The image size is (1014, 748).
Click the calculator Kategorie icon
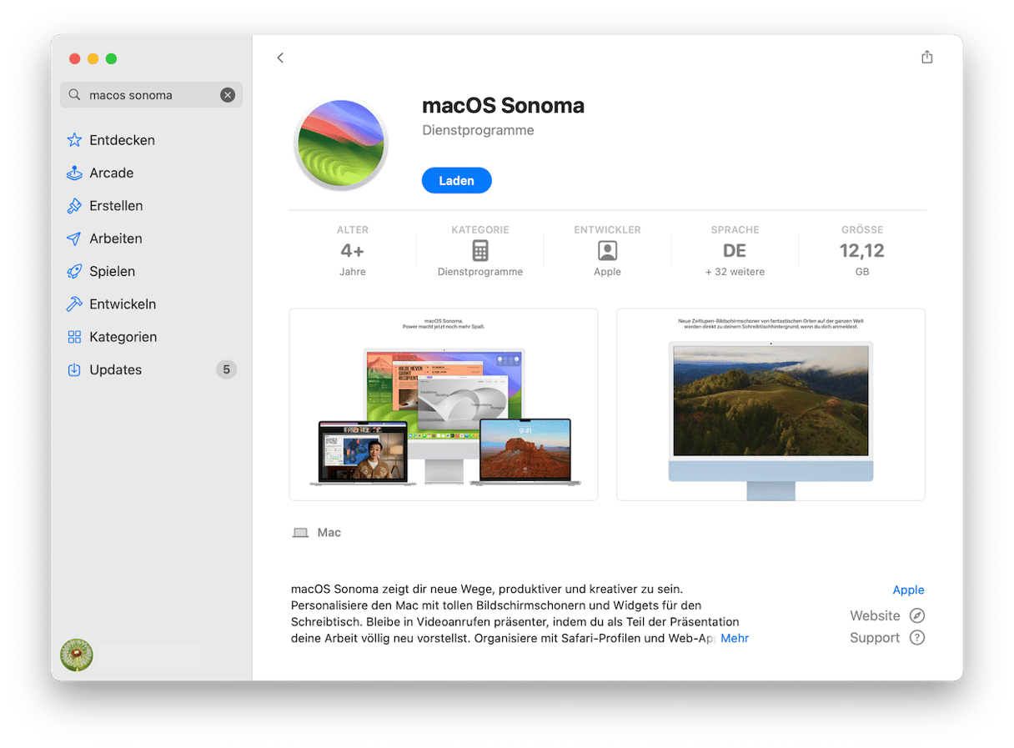(480, 251)
